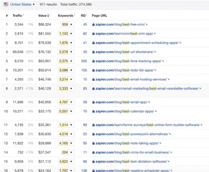Open the 204 keywords dropdown

click(68, 152)
